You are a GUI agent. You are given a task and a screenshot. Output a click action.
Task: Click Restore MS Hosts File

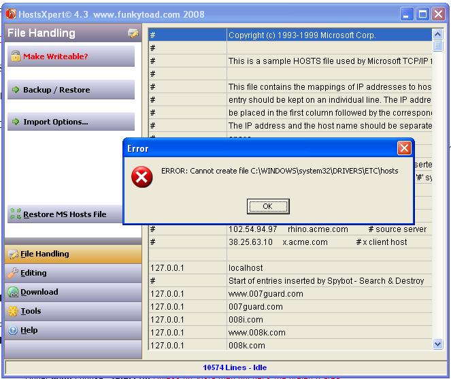65,214
